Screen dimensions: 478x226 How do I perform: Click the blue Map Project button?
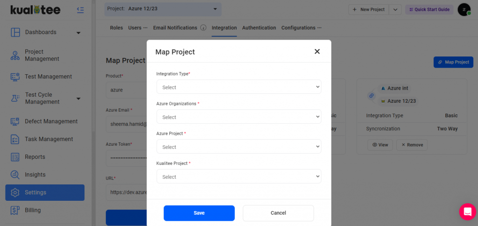click(453, 62)
